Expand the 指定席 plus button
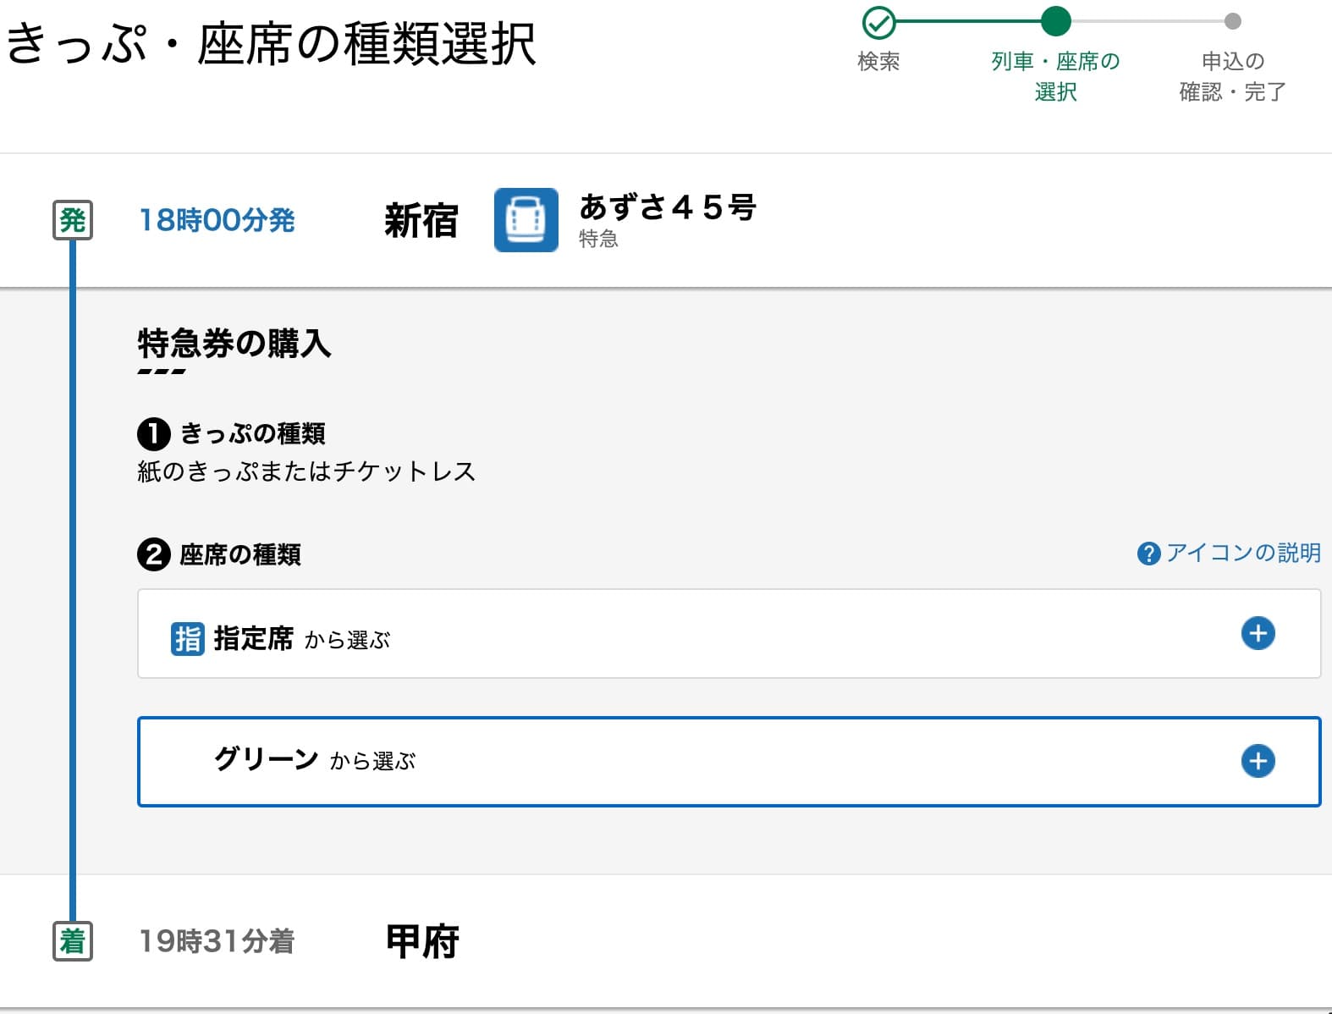Screen dimensions: 1332x1014 1258,633
